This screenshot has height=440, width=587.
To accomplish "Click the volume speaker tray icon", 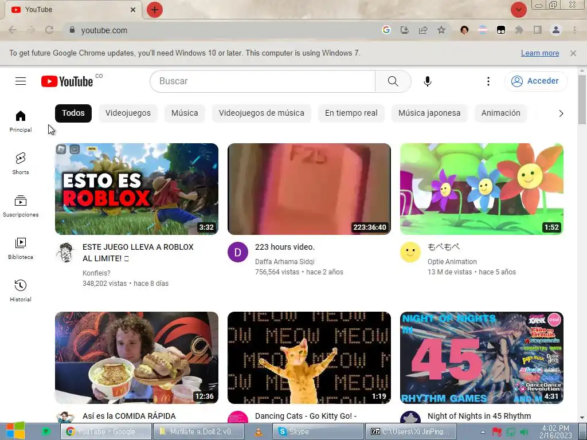I will click(x=524, y=432).
